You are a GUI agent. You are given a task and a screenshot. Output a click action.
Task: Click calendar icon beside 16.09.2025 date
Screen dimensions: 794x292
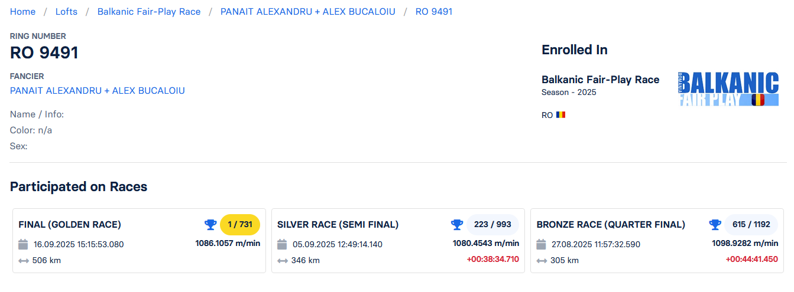(24, 244)
